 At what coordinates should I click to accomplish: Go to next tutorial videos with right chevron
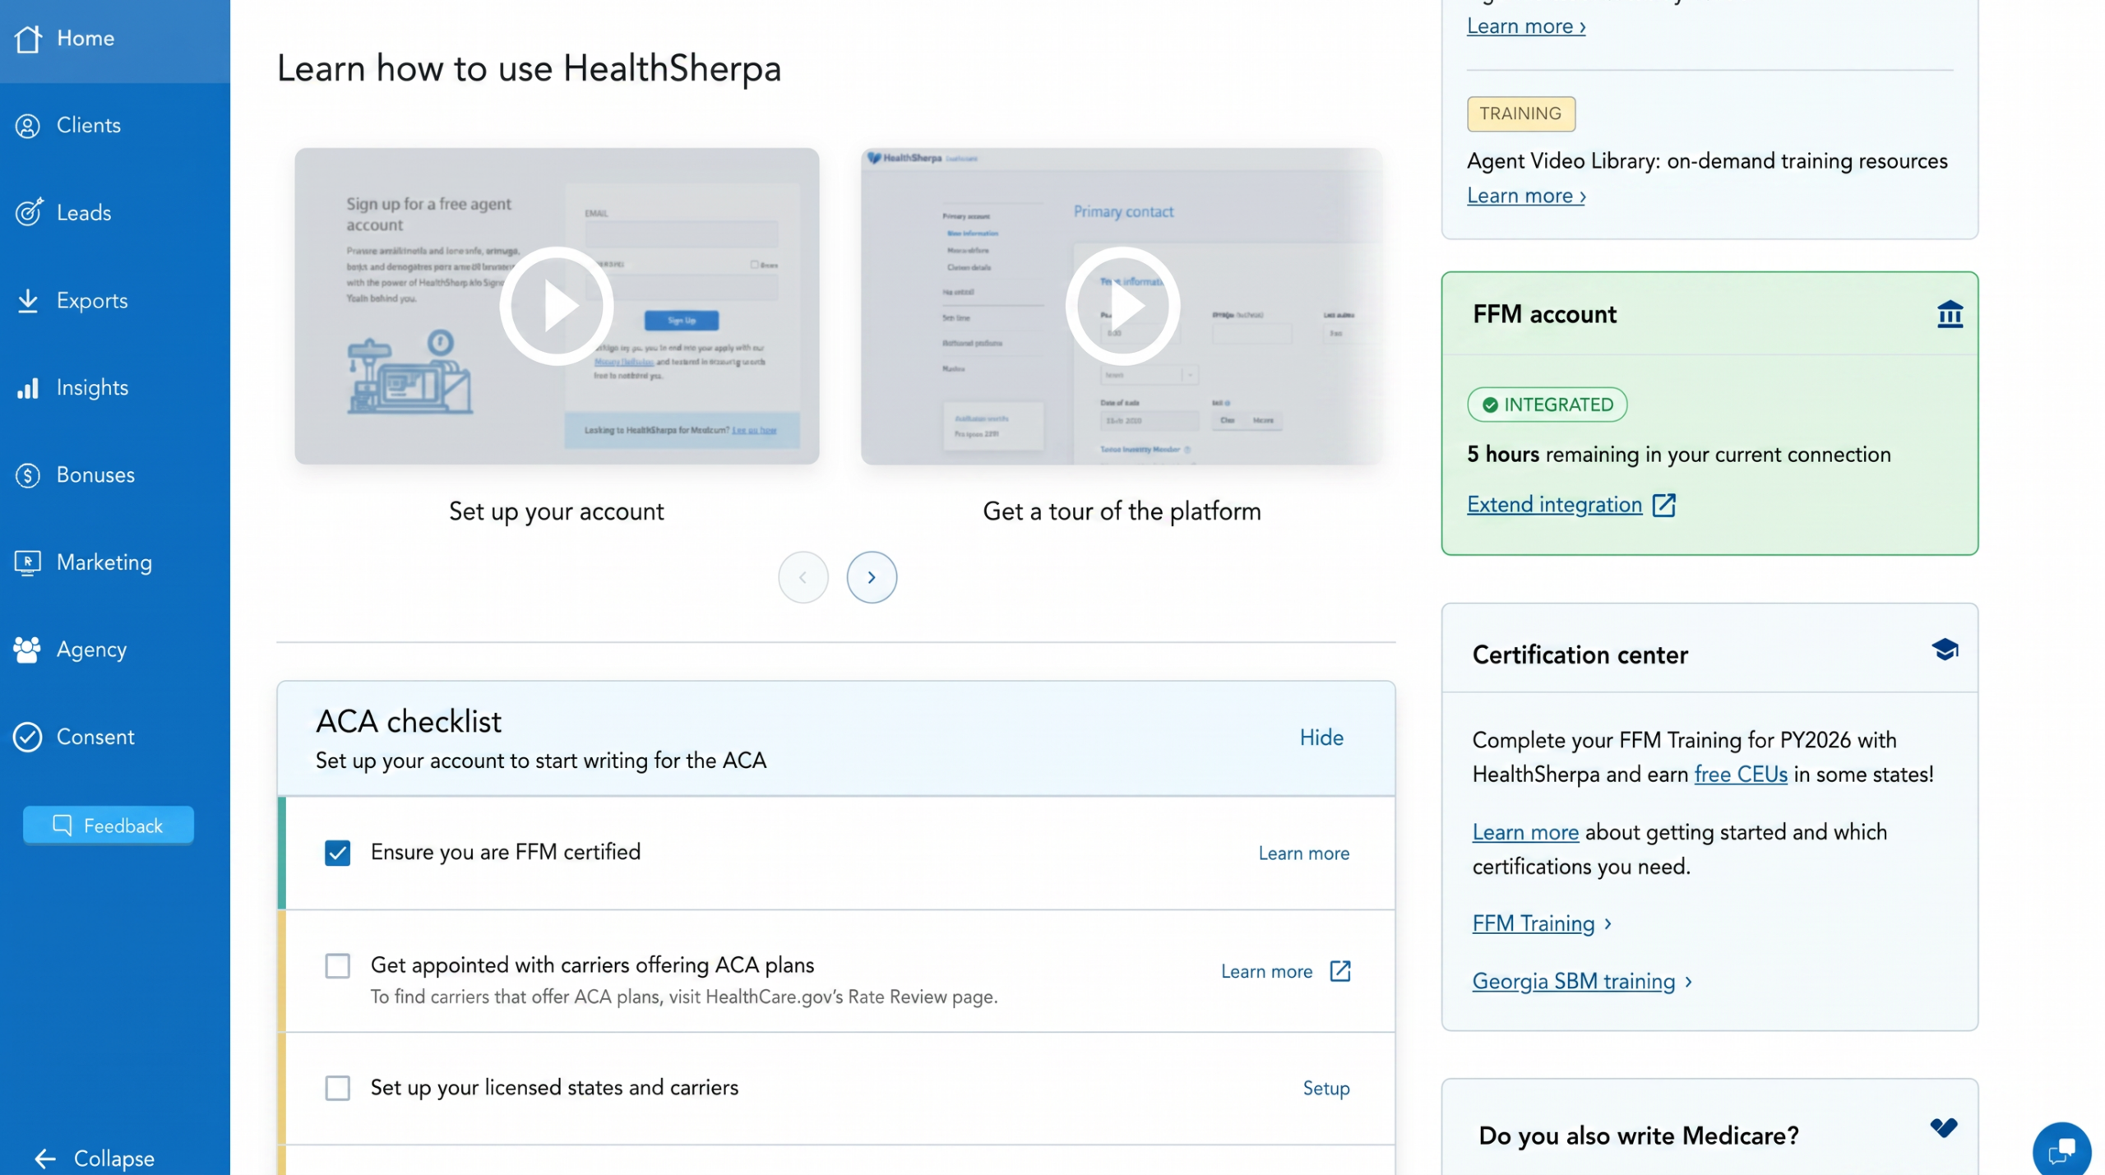871,577
